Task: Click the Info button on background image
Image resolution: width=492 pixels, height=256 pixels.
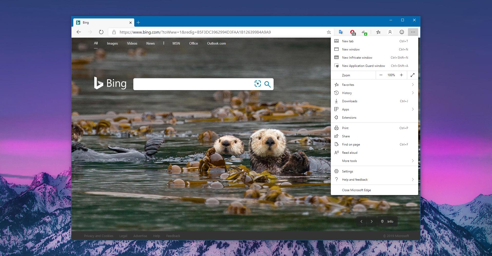Action: 387,222
